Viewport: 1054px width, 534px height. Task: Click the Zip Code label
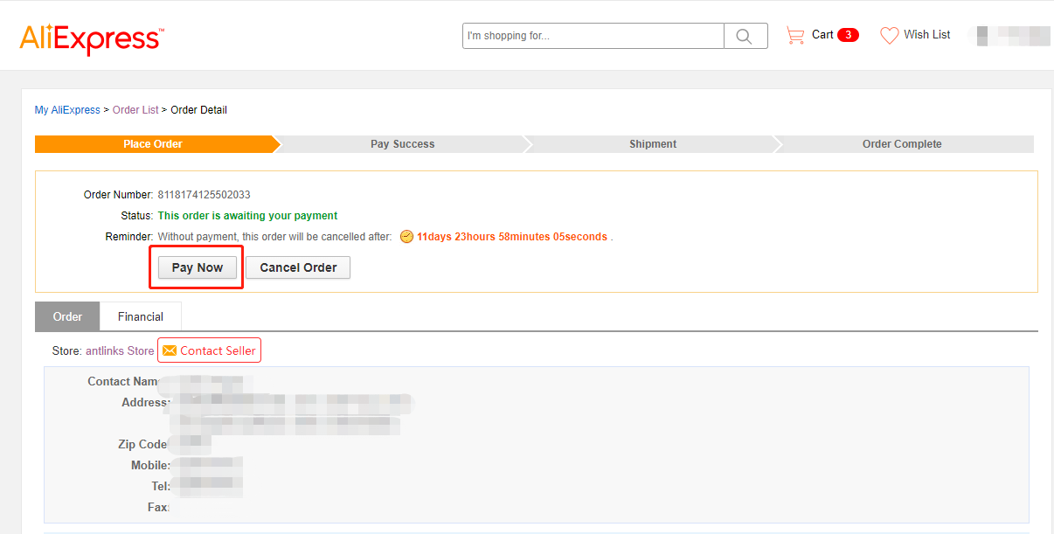pos(142,445)
